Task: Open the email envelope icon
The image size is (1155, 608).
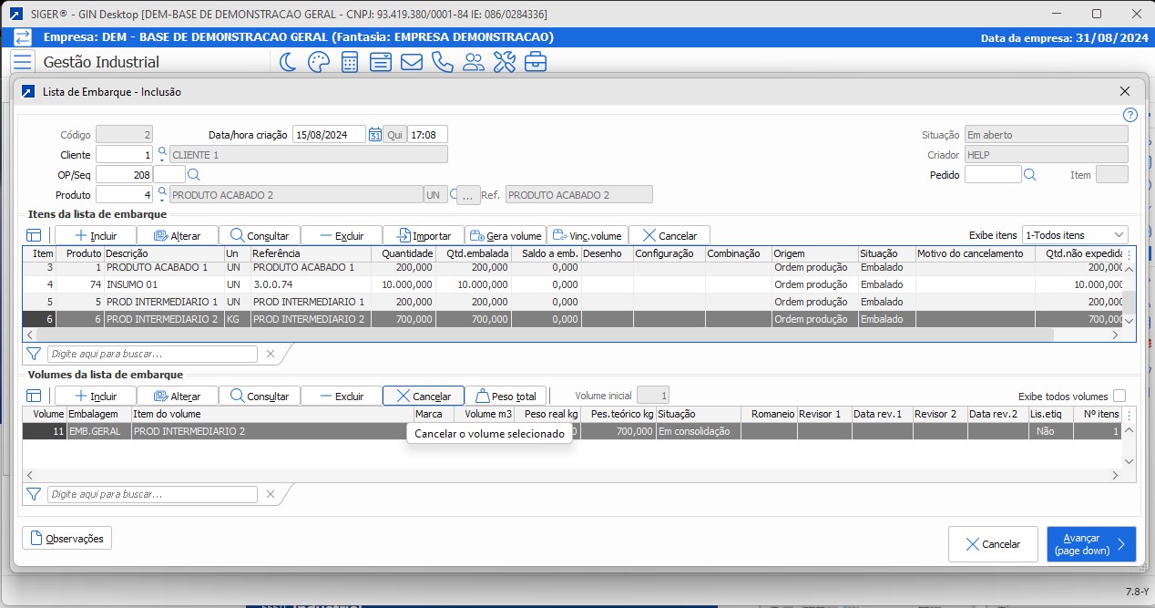Action: (411, 62)
